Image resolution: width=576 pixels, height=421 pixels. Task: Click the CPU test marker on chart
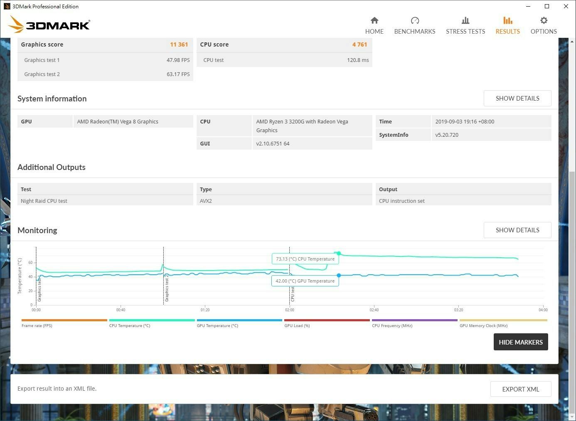[x=293, y=293]
